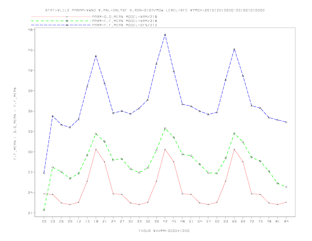Image resolution: width=312 pixels, height=241 pixels.
Task: Click the y-axis tick label 42
Action: point(30,70)
